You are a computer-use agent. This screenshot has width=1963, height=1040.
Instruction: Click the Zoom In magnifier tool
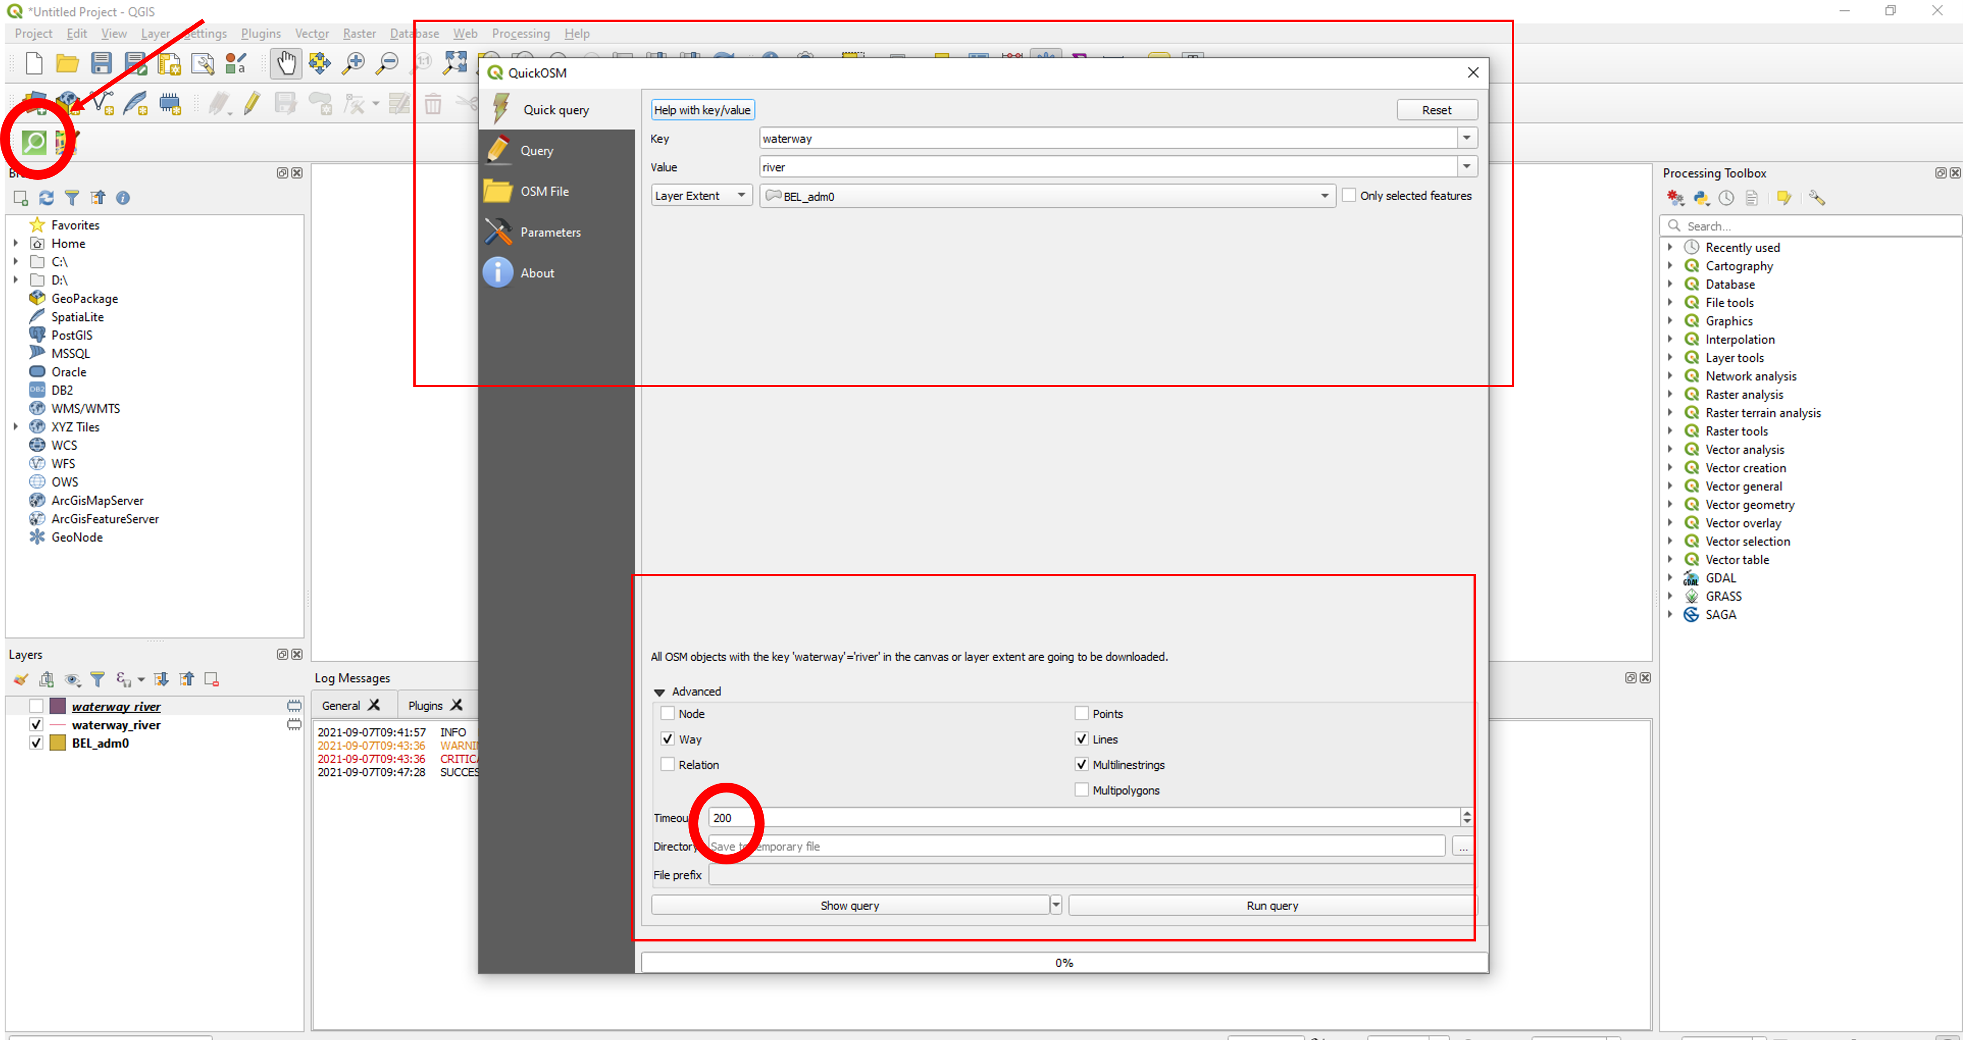(353, 64)
